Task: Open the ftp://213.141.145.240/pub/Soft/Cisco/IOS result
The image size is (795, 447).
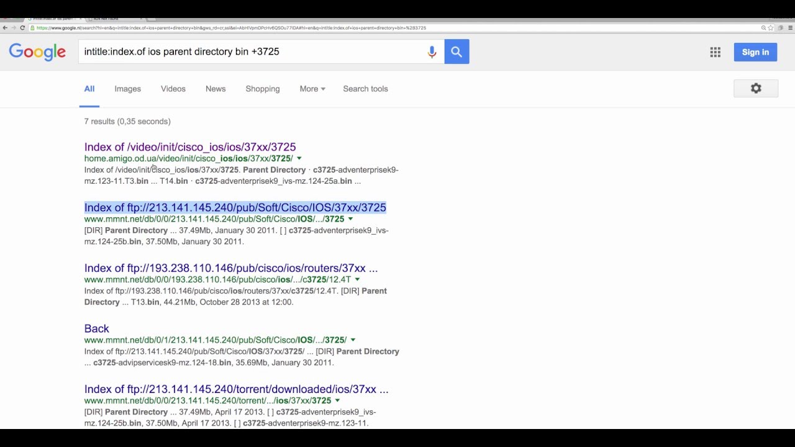Action: (235, 207)
